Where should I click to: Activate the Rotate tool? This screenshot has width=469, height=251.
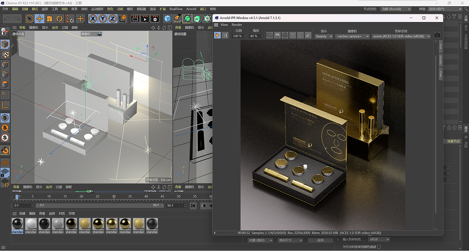59,19
